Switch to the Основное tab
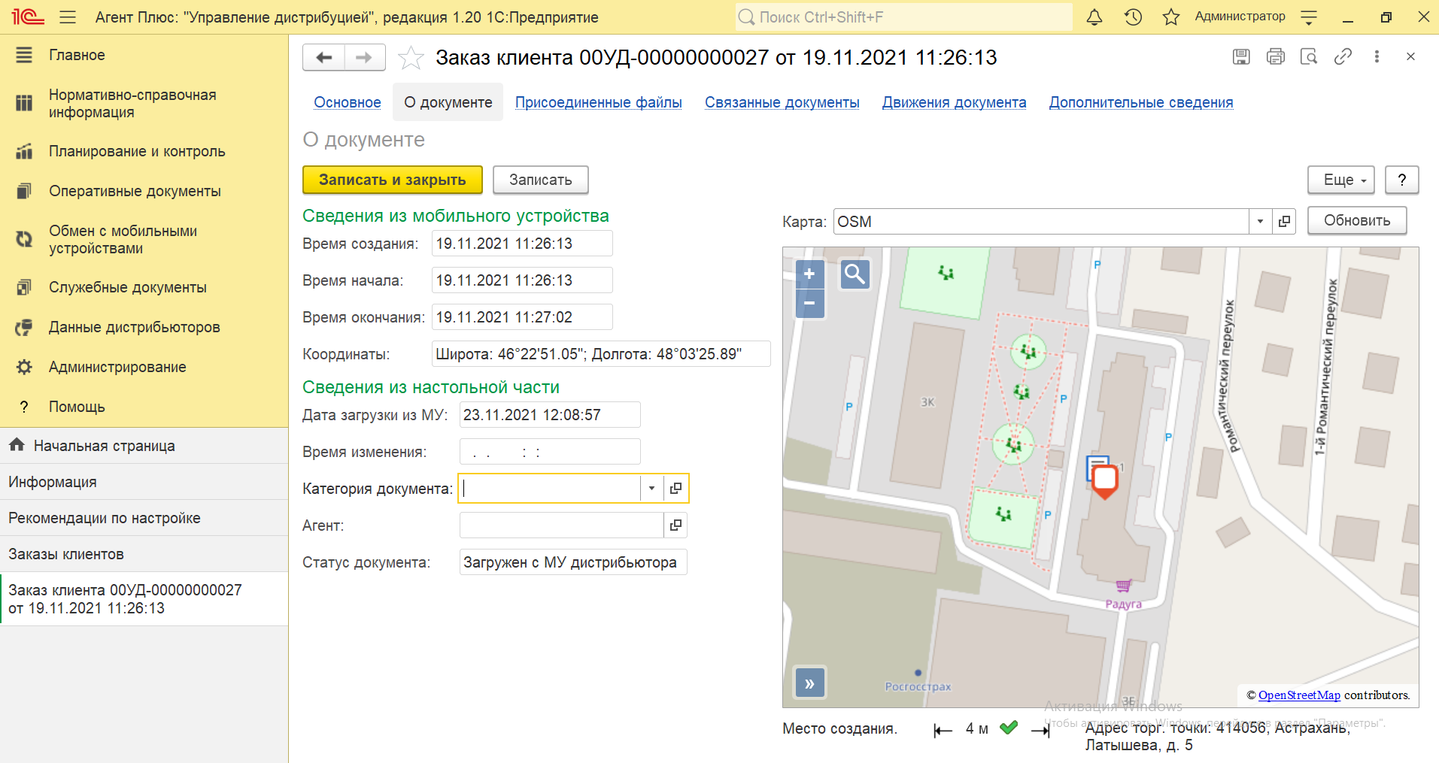Screen dimensions: 1439x763 (x=348, y=102)
